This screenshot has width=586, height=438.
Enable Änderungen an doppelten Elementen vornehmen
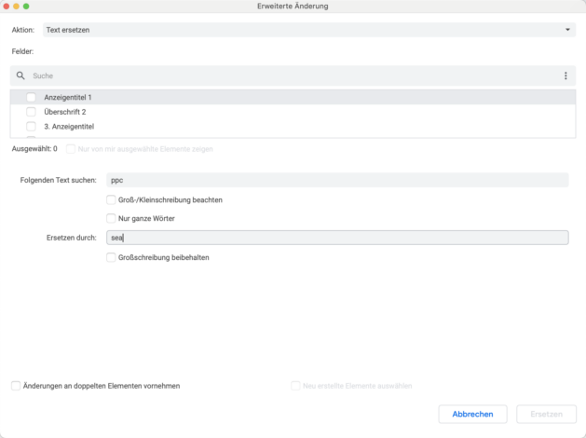[16, 386]
